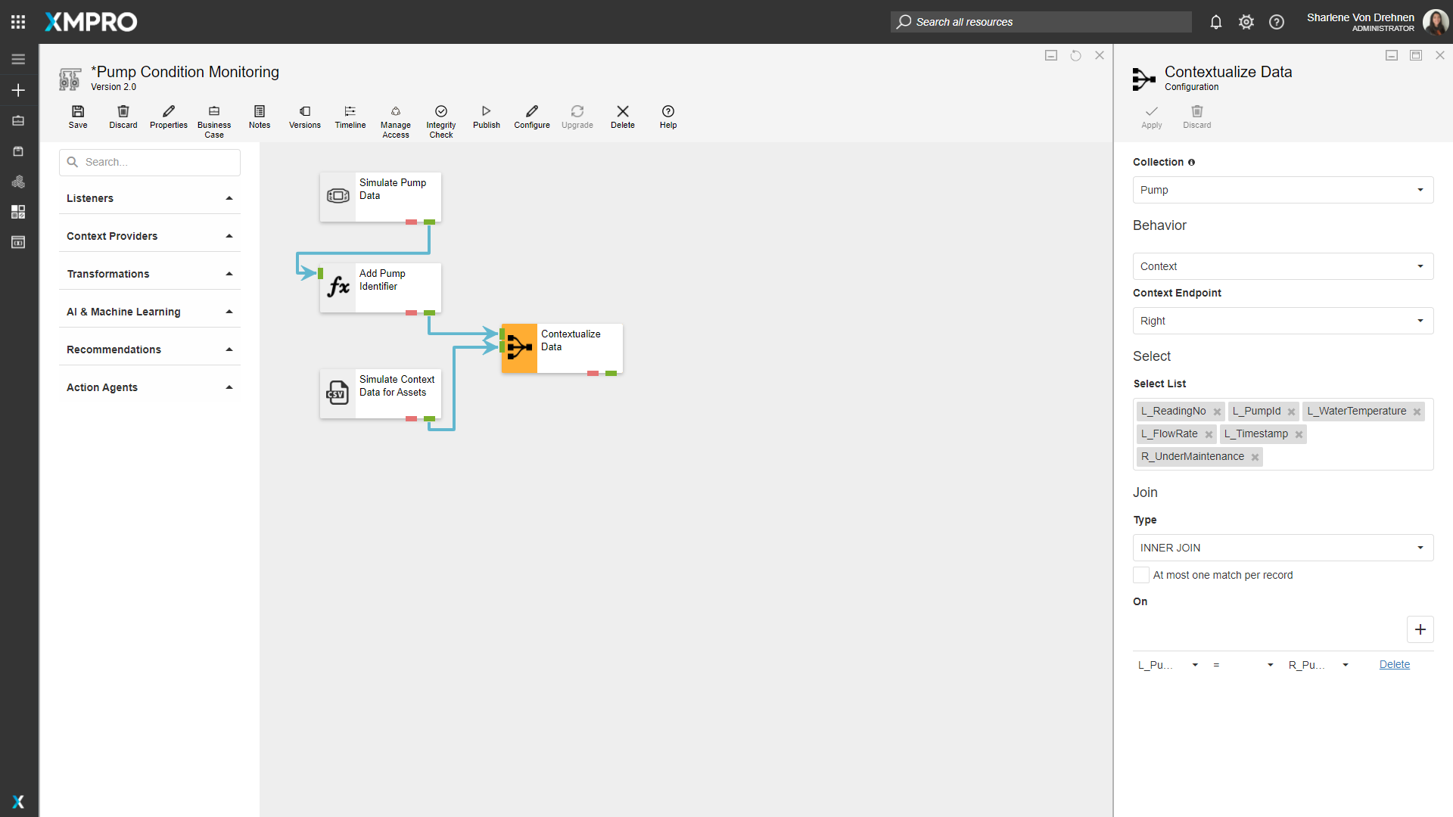Enable At most one match per record
Image resolution: width=1453 pixels, height=817 pixels.
tap(1141, 576)
